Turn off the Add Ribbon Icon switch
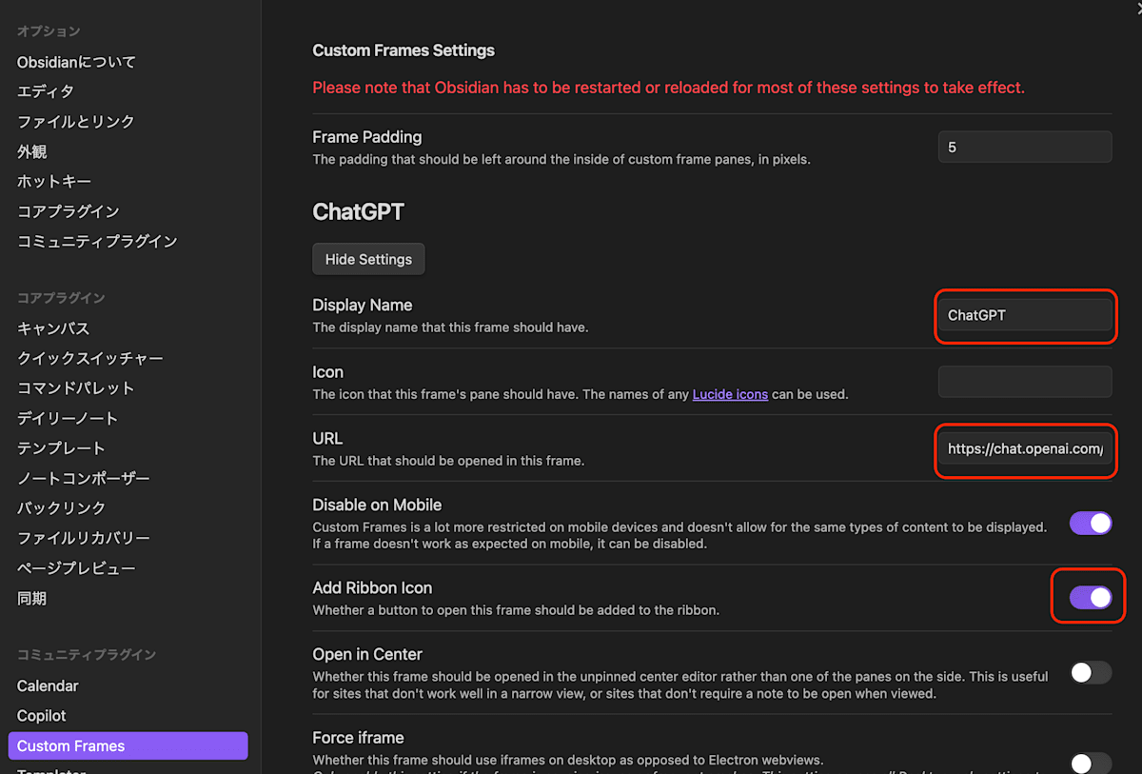Screen dimensions: 1142x774 (1091, 597)
